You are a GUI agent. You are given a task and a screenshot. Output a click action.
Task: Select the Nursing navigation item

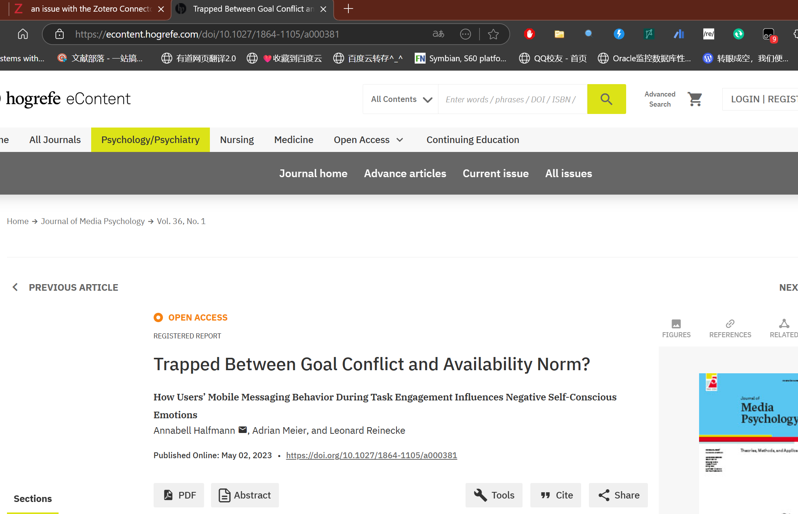[x=237, y=140]
